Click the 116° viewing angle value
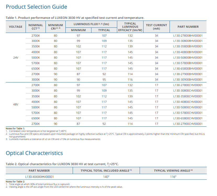 (x=173, y=177)
